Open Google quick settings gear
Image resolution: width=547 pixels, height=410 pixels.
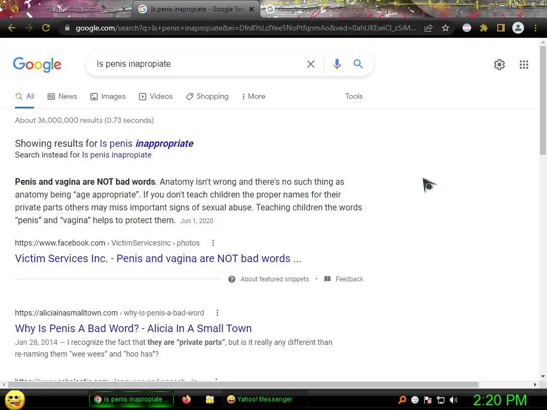pyautogui.click(x=499, y=65)
